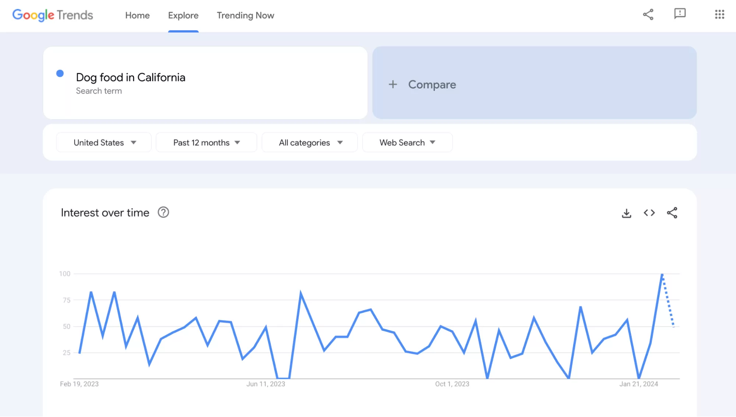736x417 pixels.
Task: Change the Past 12 months time range
Action: pyautogui.click(x=206, y=142)
